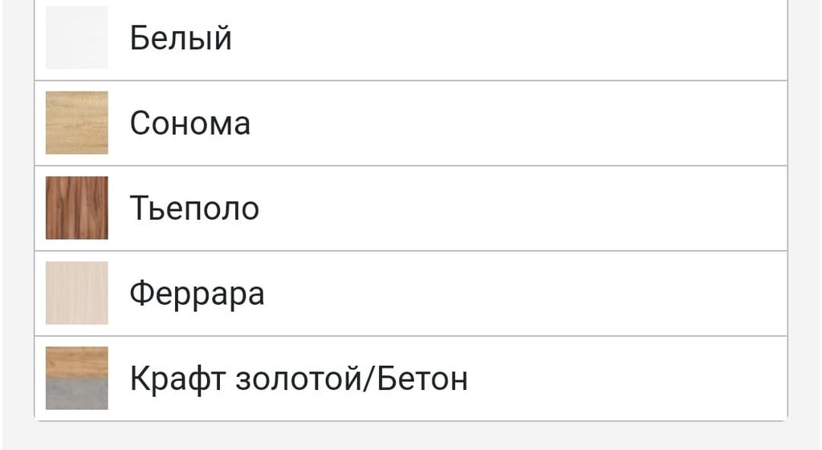822x450 pixels.
Task: Choose the "Тьеполо" text label
Action: (x=194, y=209)
